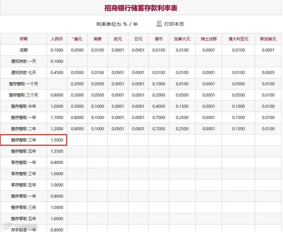The width and height of the screenshot is (283, 232).
Task: Click the 活期 row label
Action: point(24,50)
